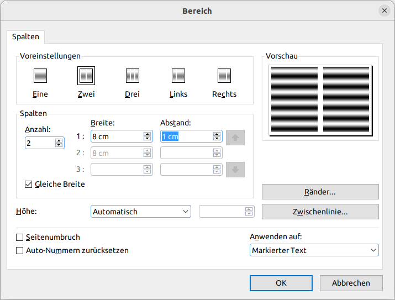Select the Eine one-column preset icon
Screen dimensions: 395x300
click(x=40, y=76)
